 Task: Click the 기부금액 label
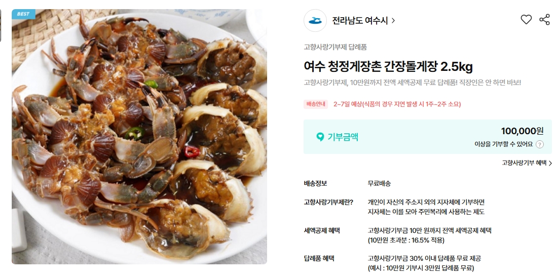click(343, 137)
